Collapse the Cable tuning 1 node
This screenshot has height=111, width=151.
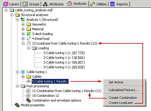[x=17, y=72]
